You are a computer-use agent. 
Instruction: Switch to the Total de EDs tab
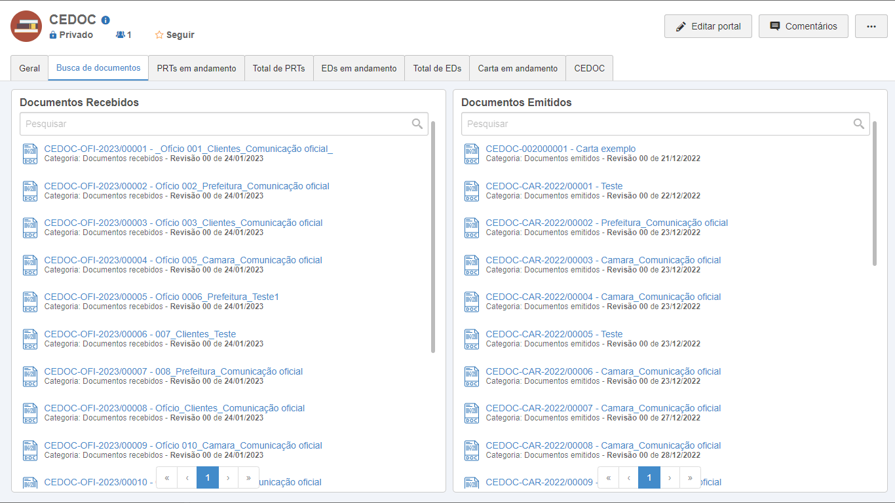[x=437, y=68]
